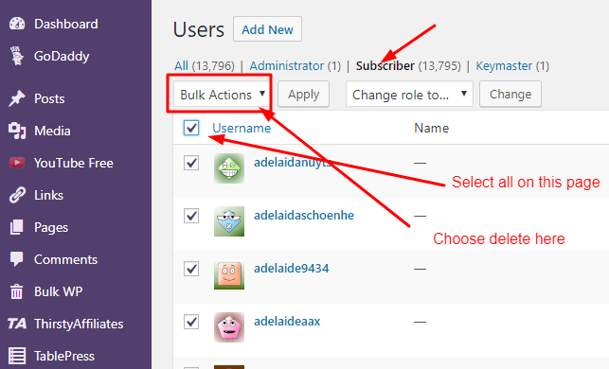Filter by Subscriber role

point(385,65)
